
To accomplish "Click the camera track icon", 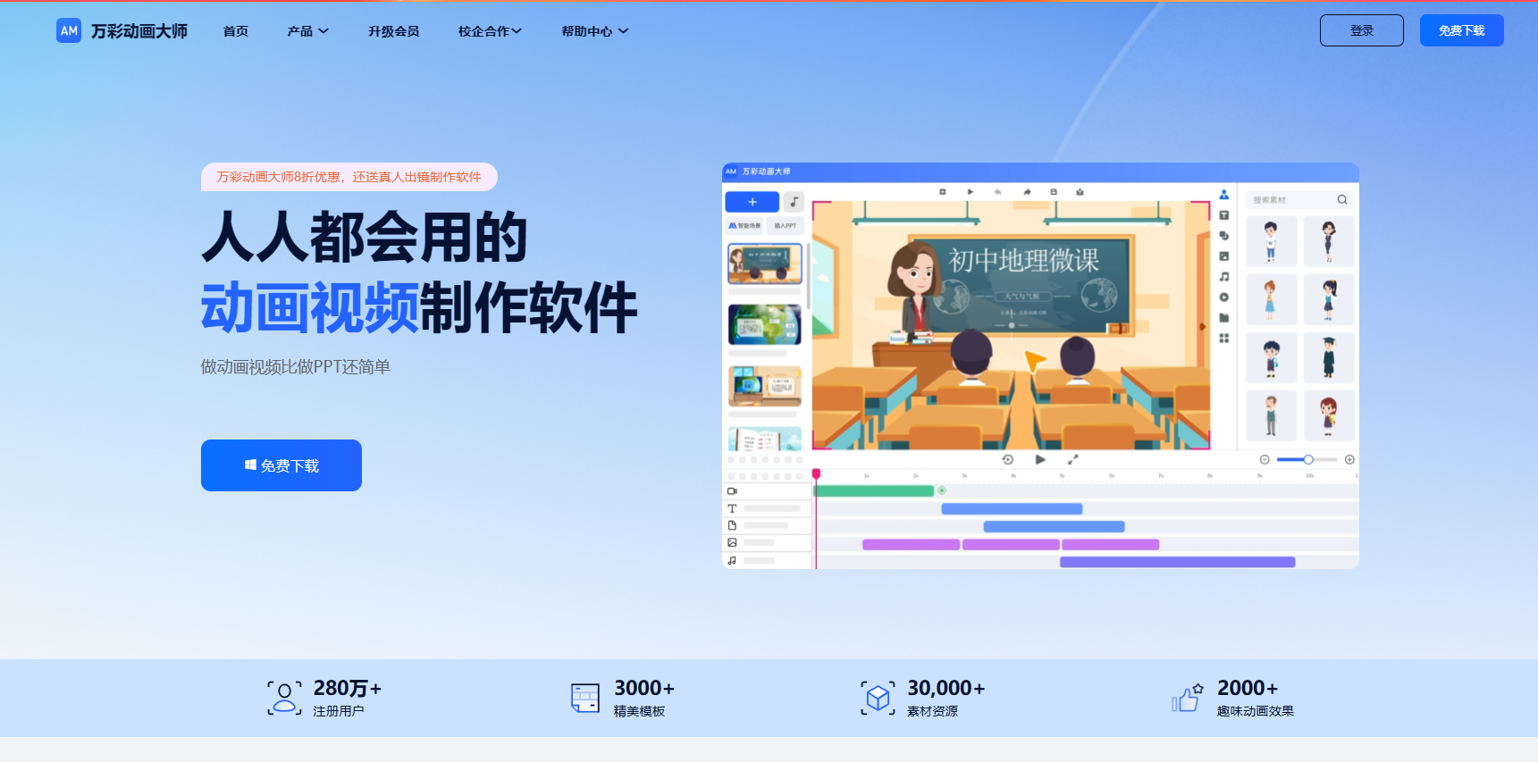I will (732, 491).
